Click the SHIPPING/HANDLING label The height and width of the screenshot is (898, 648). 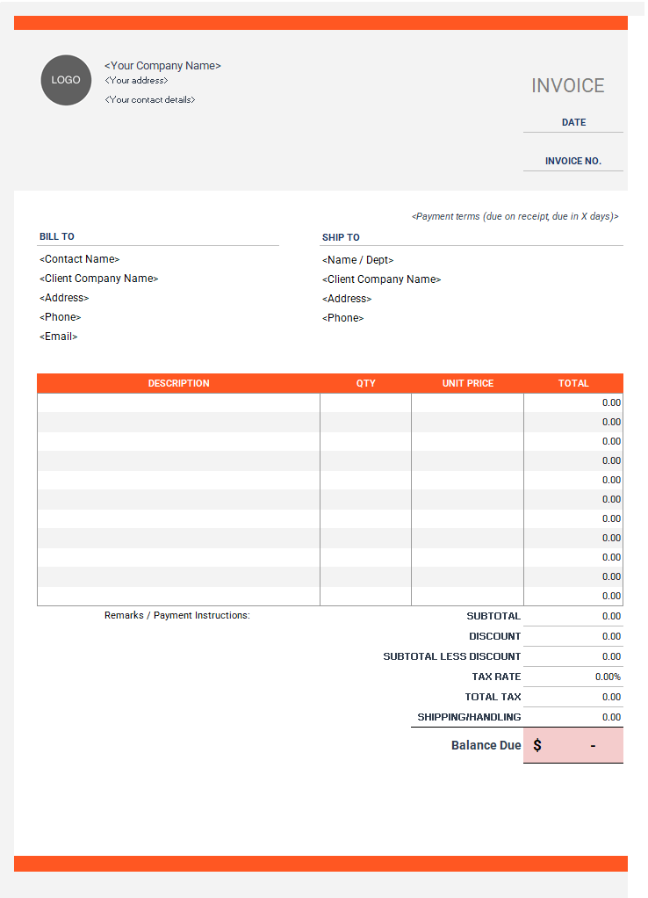coord(469,717)
